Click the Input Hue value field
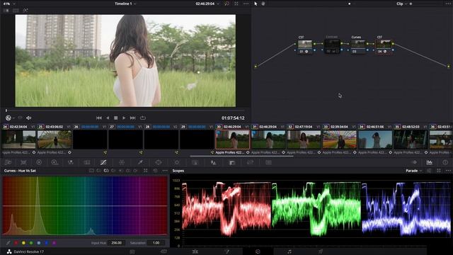The height and width of the screenshot is (255, 453). pos(116,243)
